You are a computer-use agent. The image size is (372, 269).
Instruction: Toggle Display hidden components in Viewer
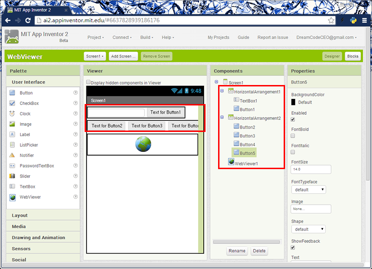point(88,82)
